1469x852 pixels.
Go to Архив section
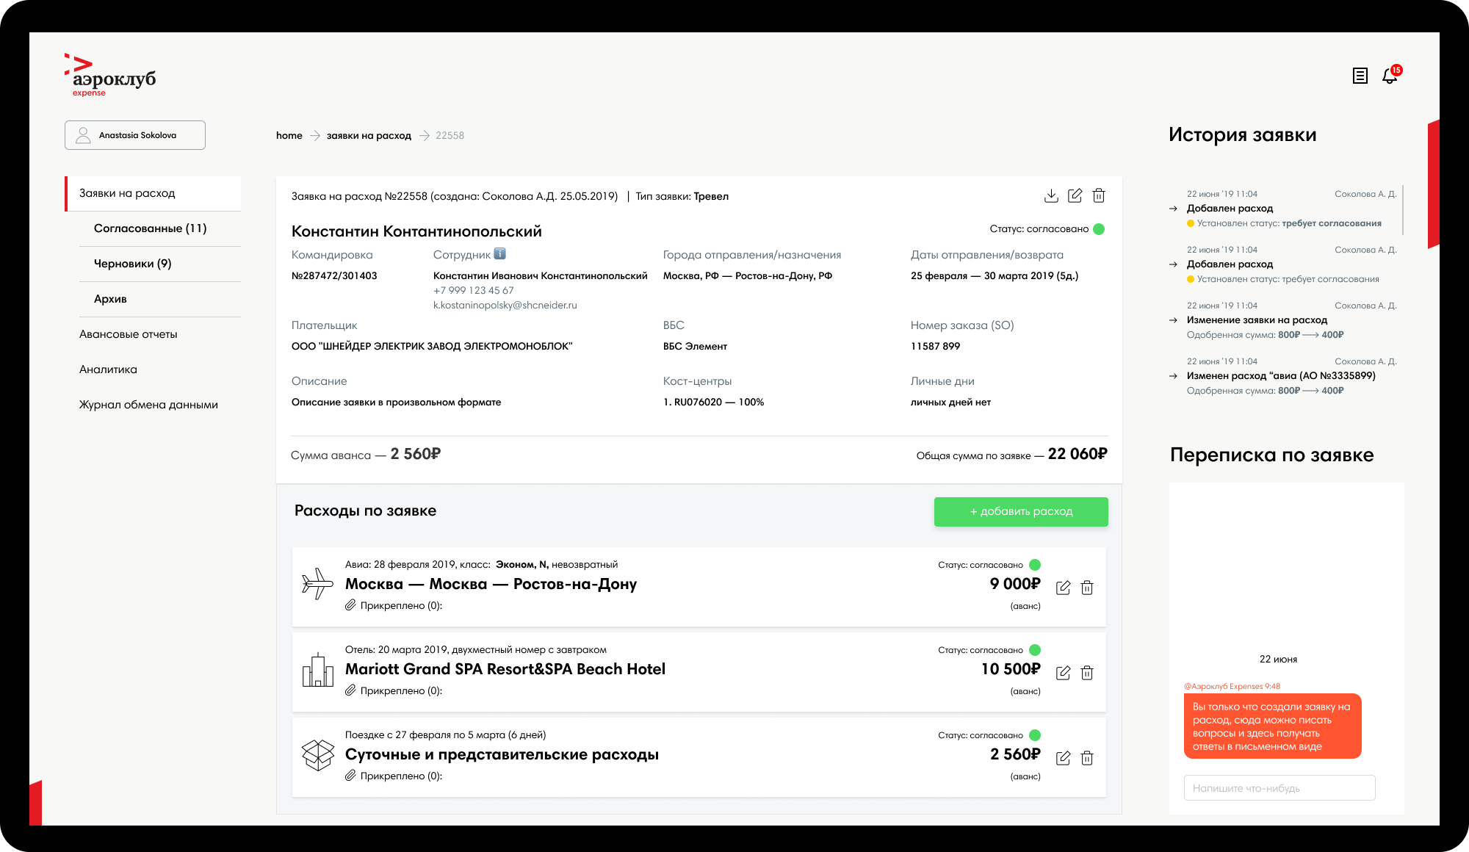(110, 299)
